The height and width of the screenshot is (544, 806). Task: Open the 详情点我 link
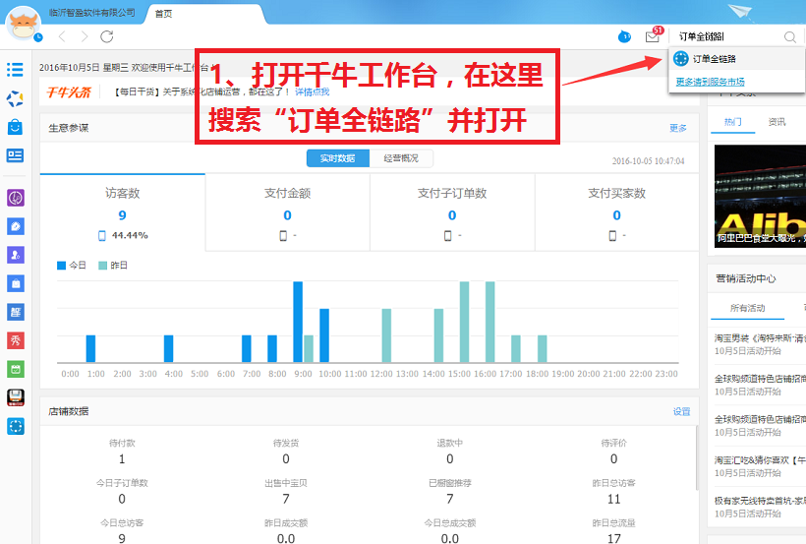[312, 92]
